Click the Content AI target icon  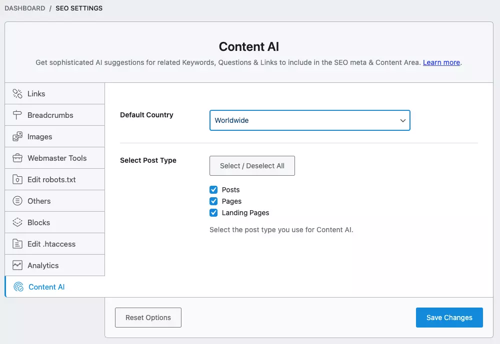18,287
